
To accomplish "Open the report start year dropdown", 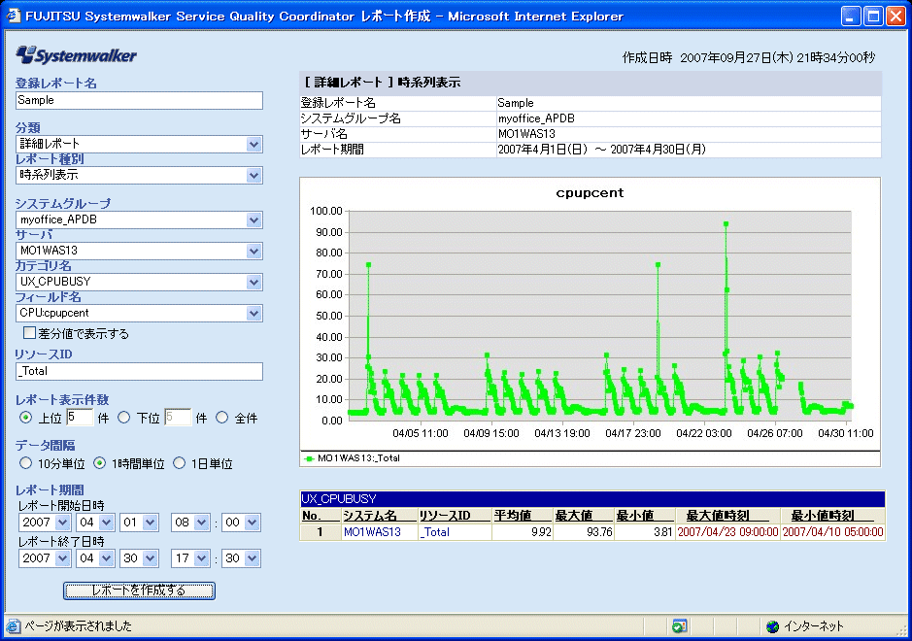I will [x=45, y=523].
